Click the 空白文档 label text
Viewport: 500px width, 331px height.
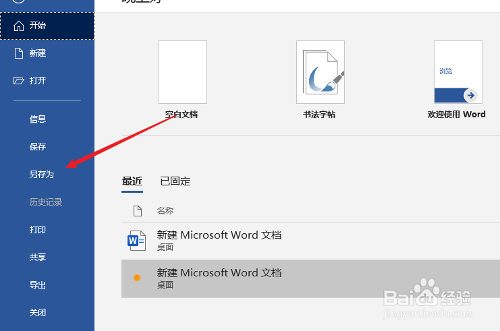[182, 115]
